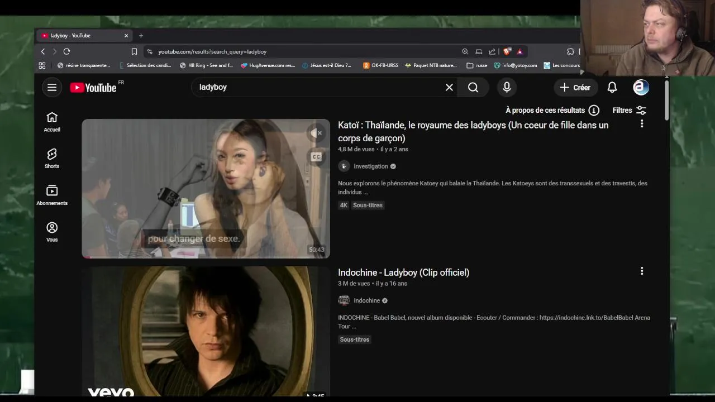Click the picture-in-picture icon in address bar

pyautogui.click(x=479, y=51)
